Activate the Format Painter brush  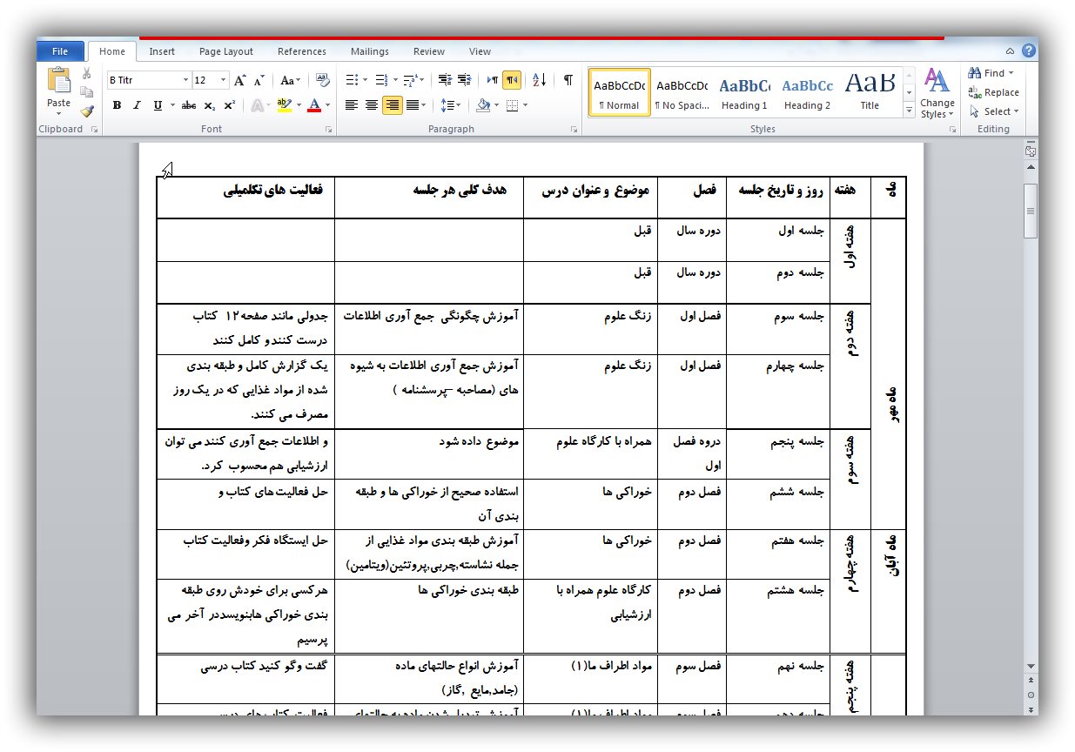click(86, 111)
